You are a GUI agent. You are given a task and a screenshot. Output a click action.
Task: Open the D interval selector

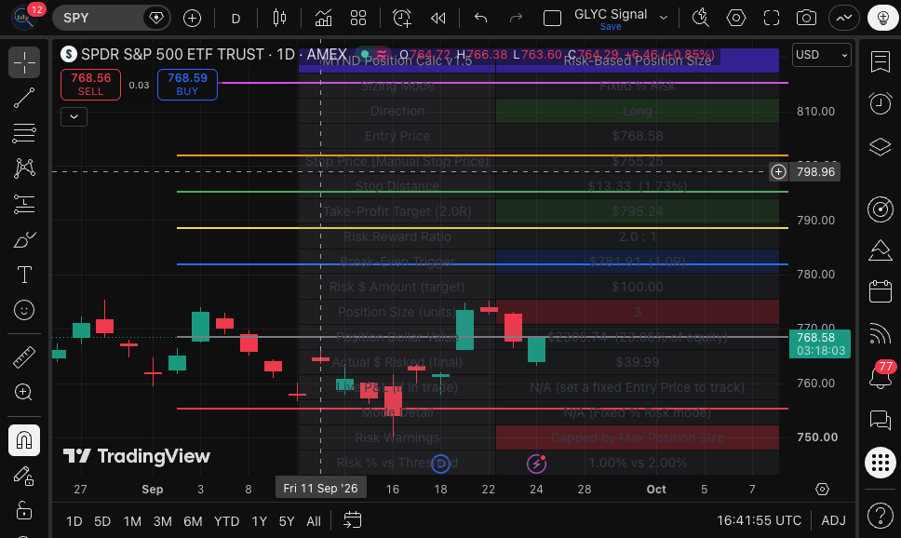pyautogui.click(x=235, y=19)
